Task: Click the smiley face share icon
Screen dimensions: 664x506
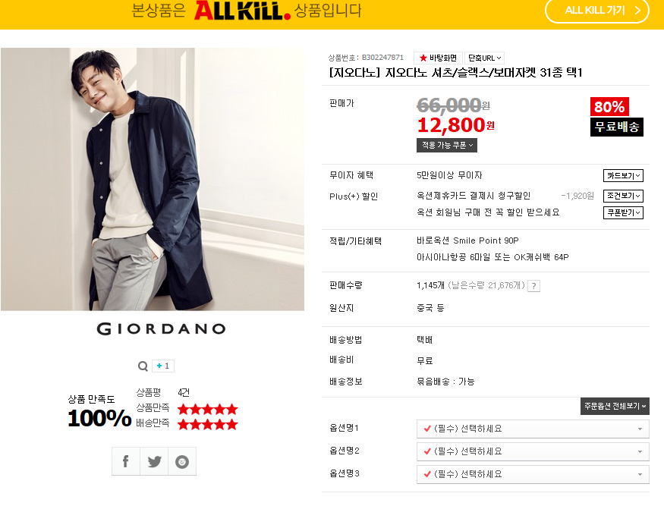Action: click(182, 461)
